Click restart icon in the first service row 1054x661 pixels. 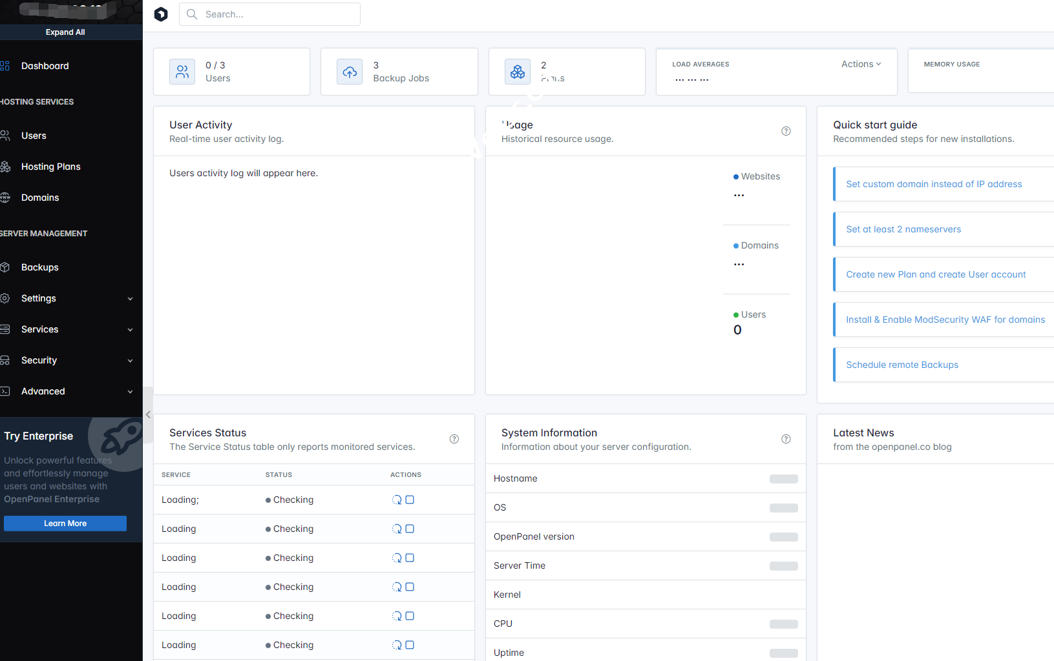(x=397, y=500)
